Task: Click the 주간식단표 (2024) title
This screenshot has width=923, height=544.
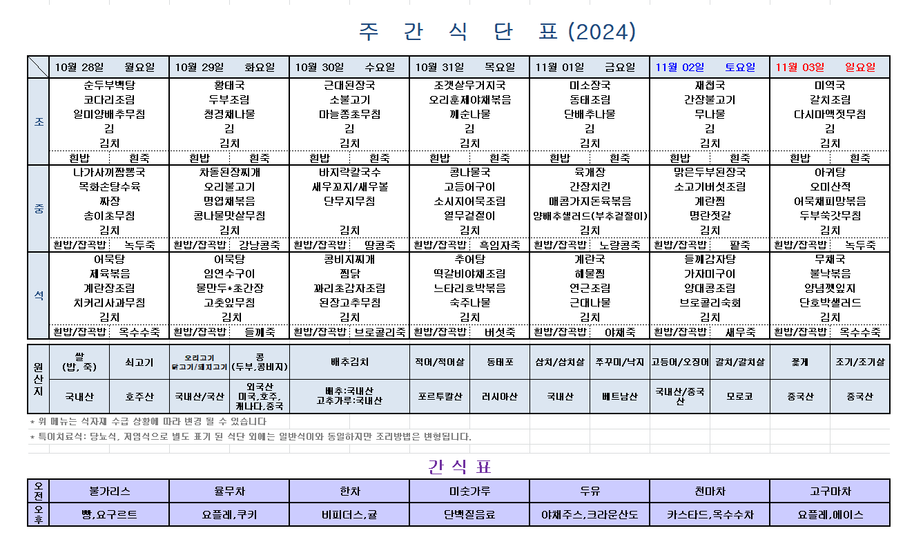Action: [497, 31]
